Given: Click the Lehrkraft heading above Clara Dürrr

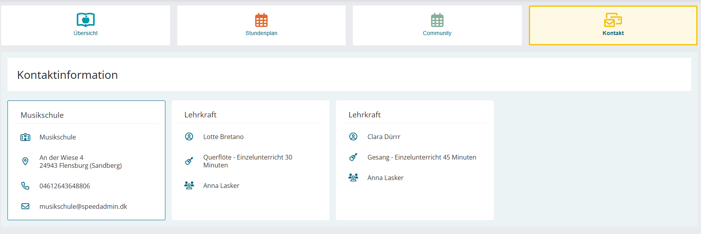Looking at the screenshot, I should click(x=365, y=115).
